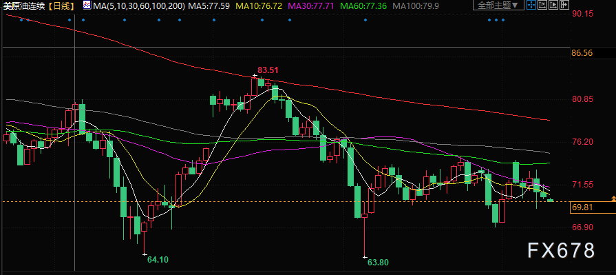Open the 日线 period selector
This screenshot has width=616, height=275.
[63, 6]
